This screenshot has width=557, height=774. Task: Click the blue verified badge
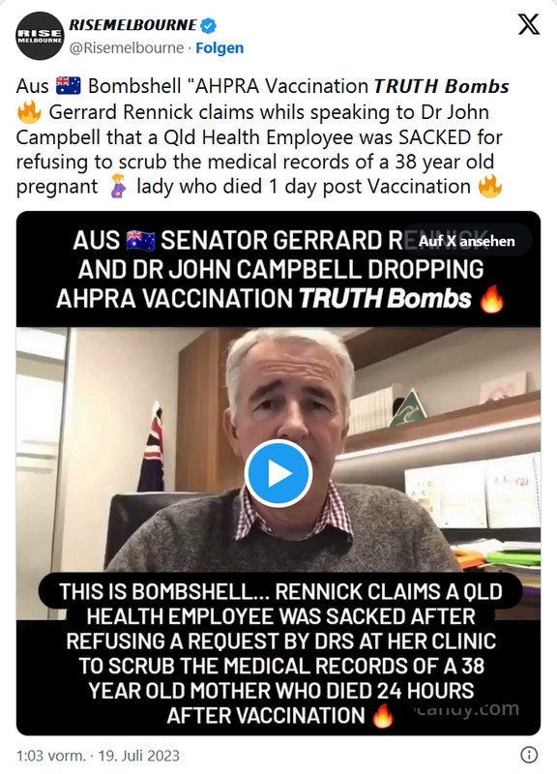coord(209,26)
